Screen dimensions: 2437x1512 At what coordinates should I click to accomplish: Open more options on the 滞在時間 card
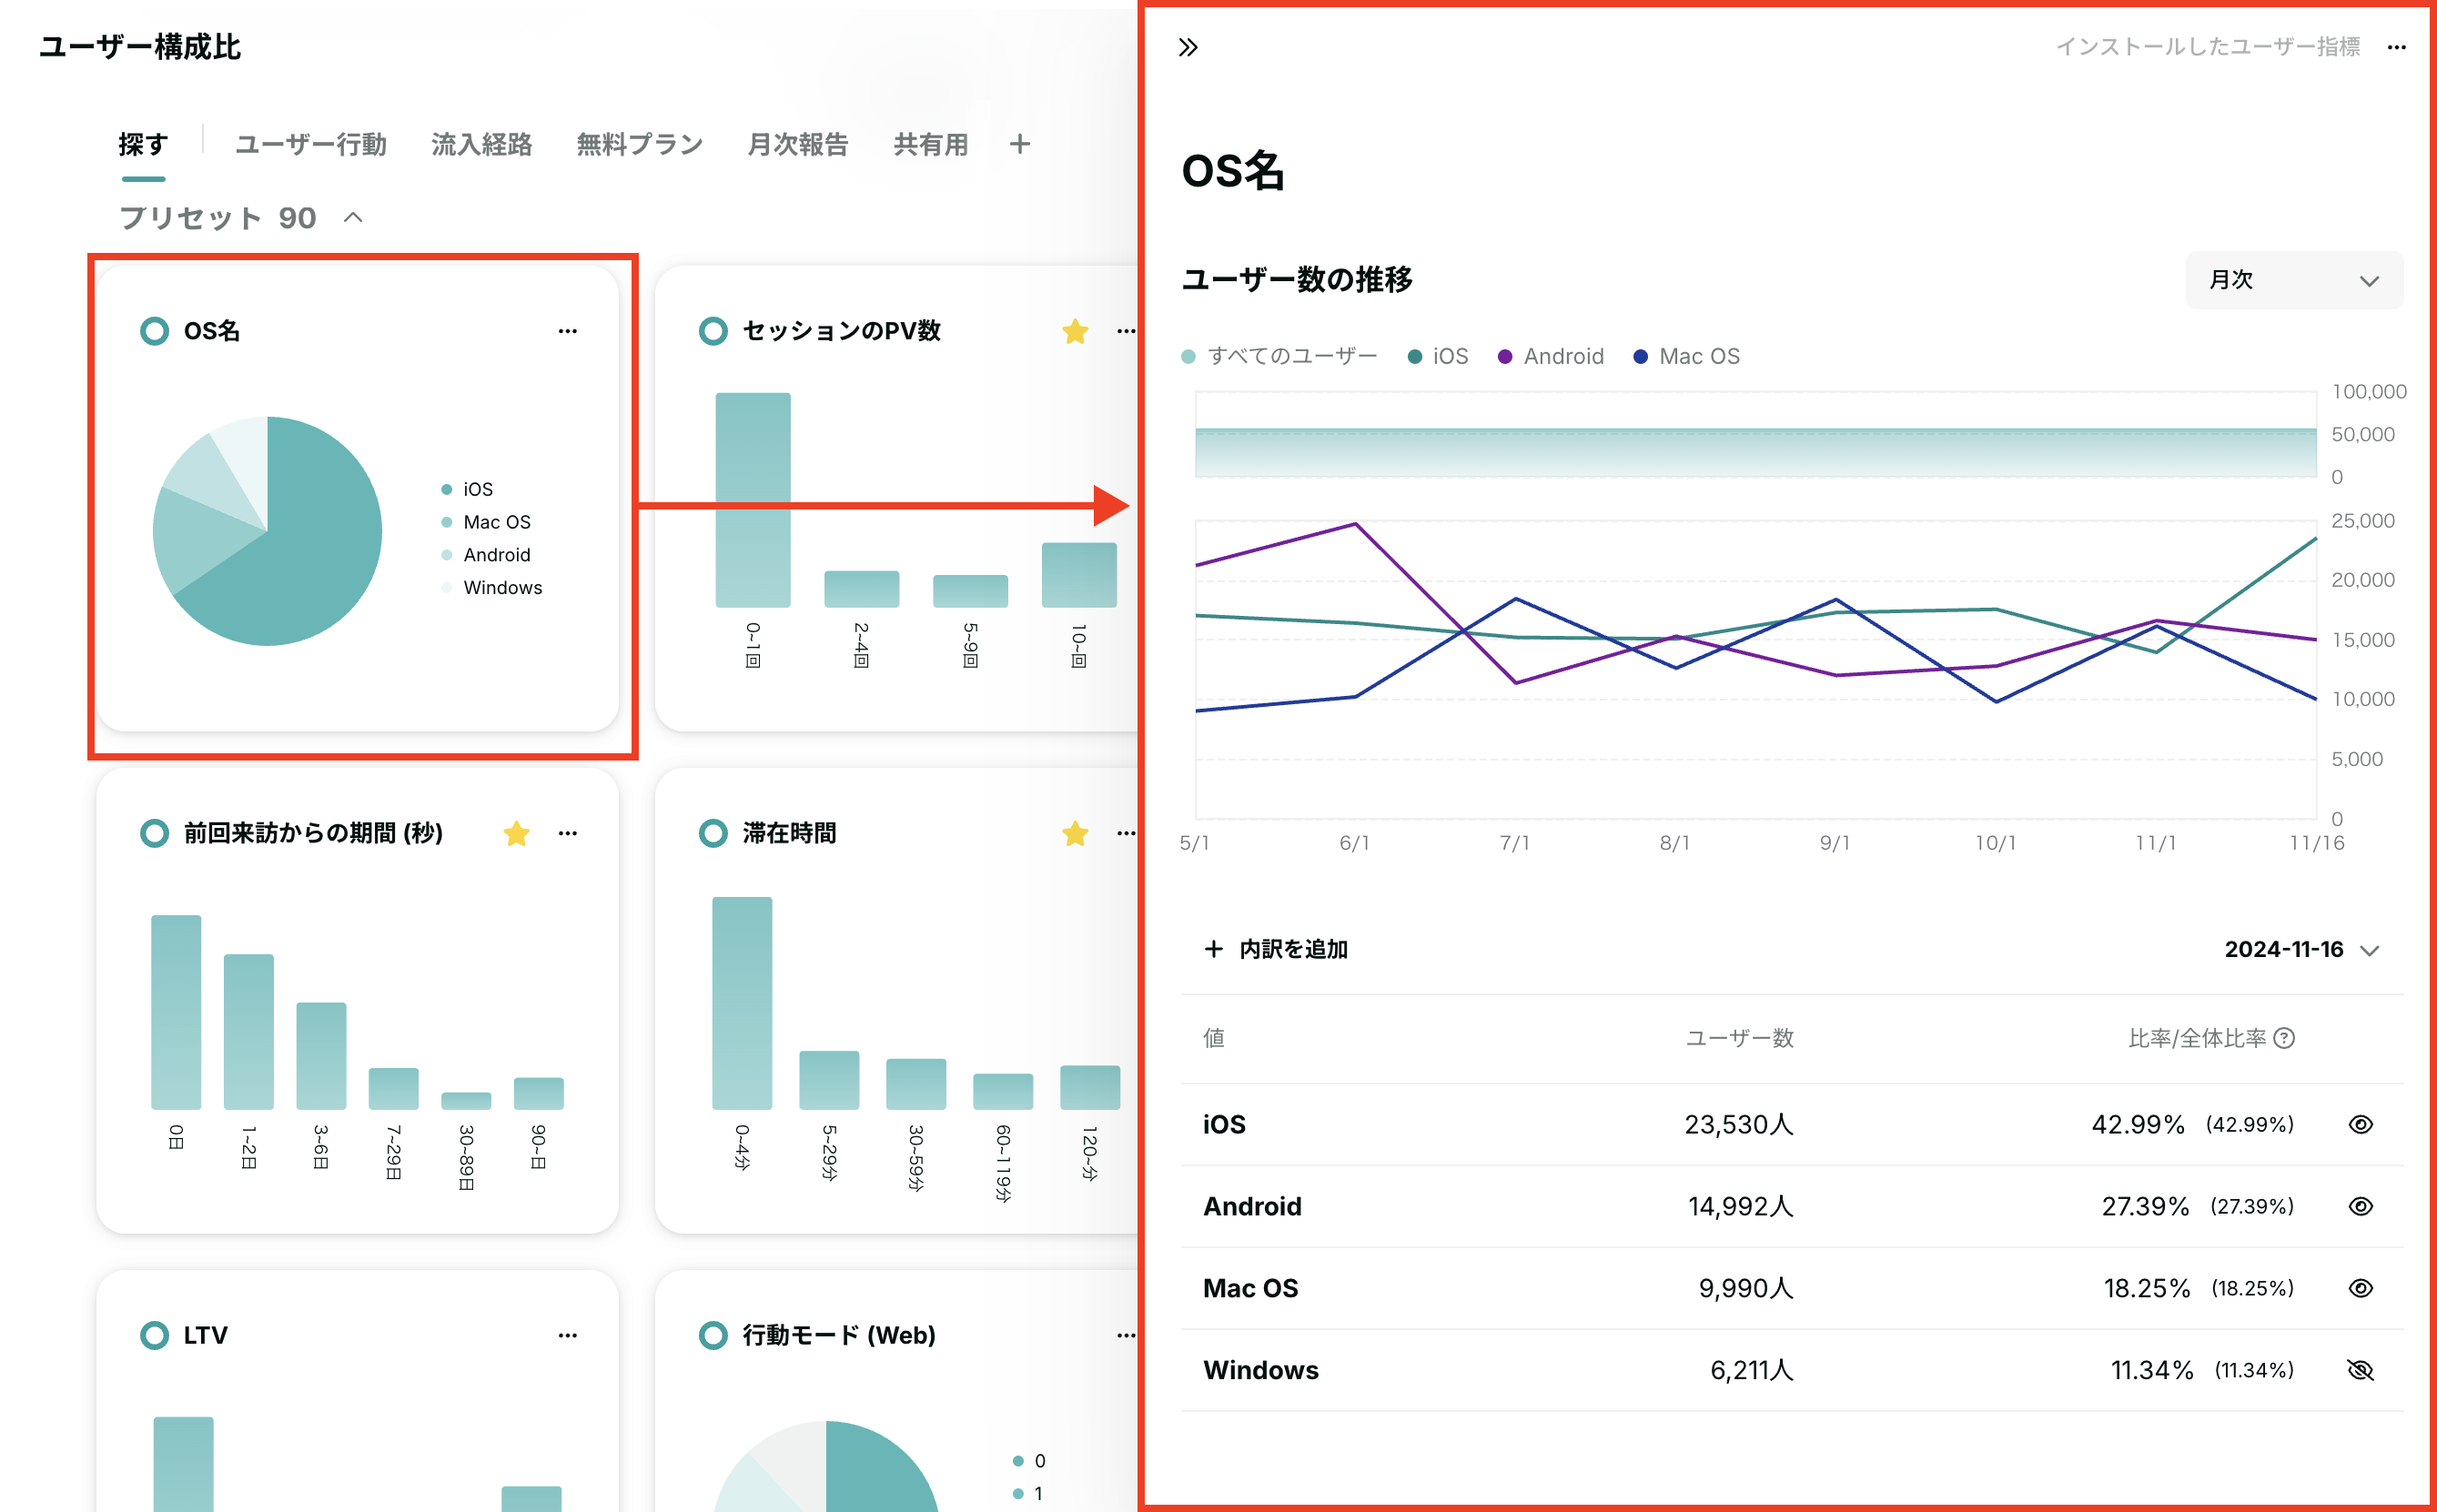point(1126,833)
